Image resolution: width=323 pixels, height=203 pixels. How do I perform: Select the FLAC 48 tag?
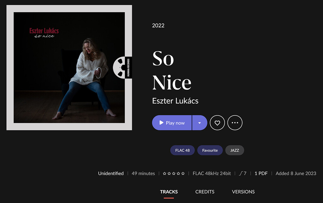(182, 150)
